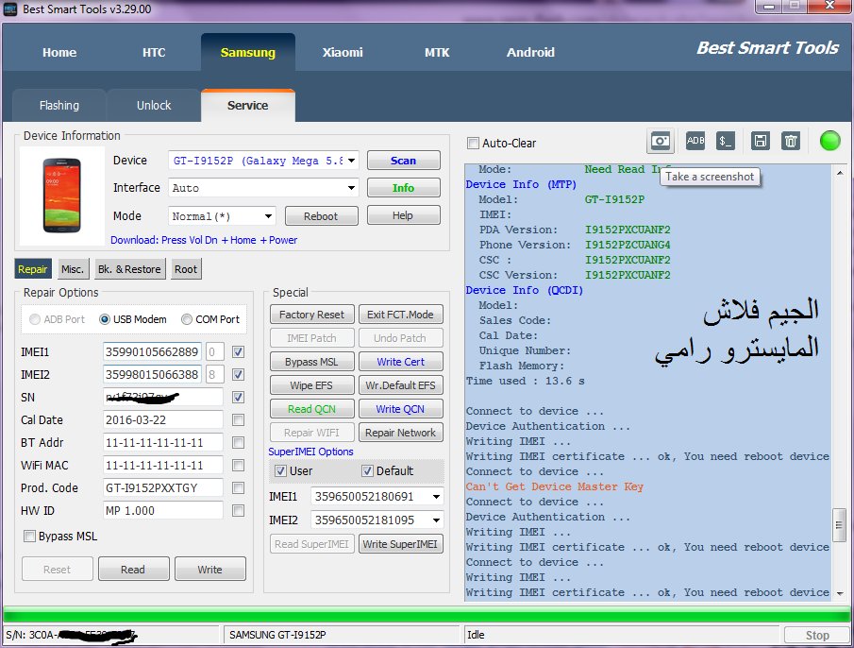Click the Cal Date input field
This screenshot has width=854, height=648.
[x=163, y=420]
